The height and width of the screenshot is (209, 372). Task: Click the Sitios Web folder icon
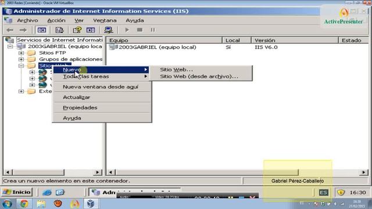(31, 66)
